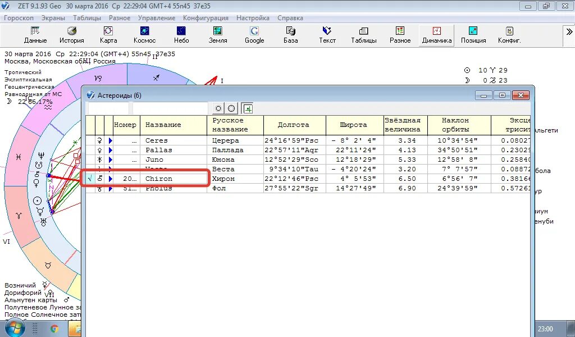Open the Конфиг. toolbar icon

(x=509, y=35)
